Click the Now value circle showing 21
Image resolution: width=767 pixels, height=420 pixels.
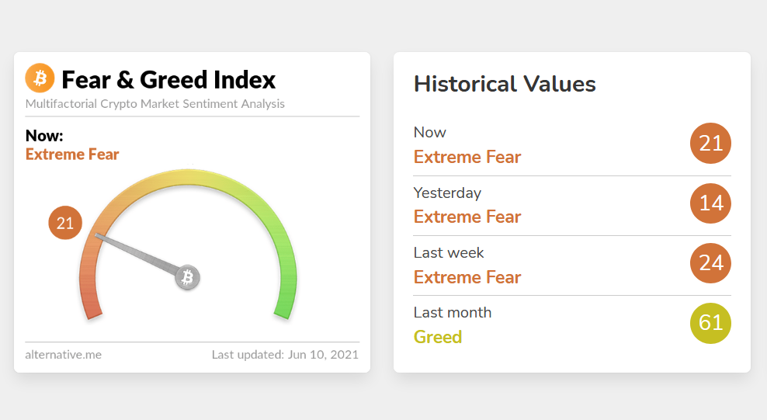[710, 144]
